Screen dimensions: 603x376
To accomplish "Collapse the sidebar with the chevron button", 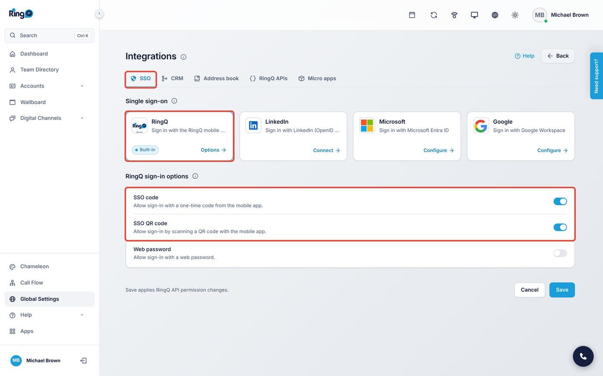I will point(99,14).
